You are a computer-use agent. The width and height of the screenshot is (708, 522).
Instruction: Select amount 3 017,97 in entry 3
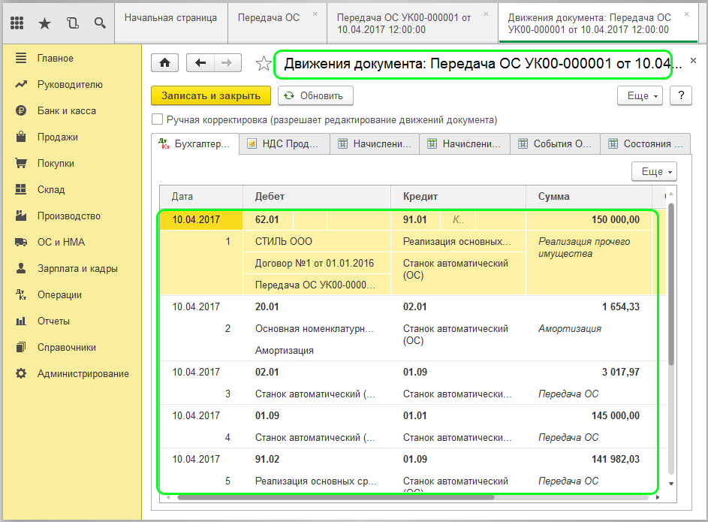[x=620, y=372]
